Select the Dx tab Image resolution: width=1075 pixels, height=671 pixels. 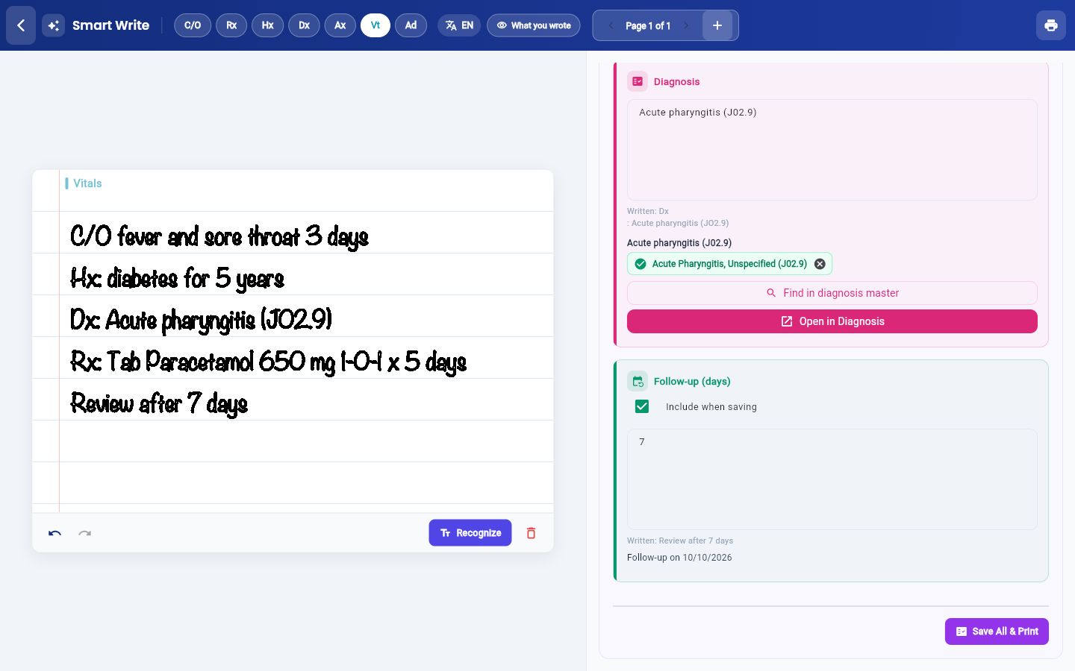click(x=304, y=25)
